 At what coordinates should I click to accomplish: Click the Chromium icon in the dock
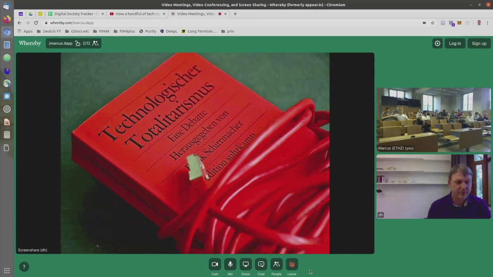(7, 32)
